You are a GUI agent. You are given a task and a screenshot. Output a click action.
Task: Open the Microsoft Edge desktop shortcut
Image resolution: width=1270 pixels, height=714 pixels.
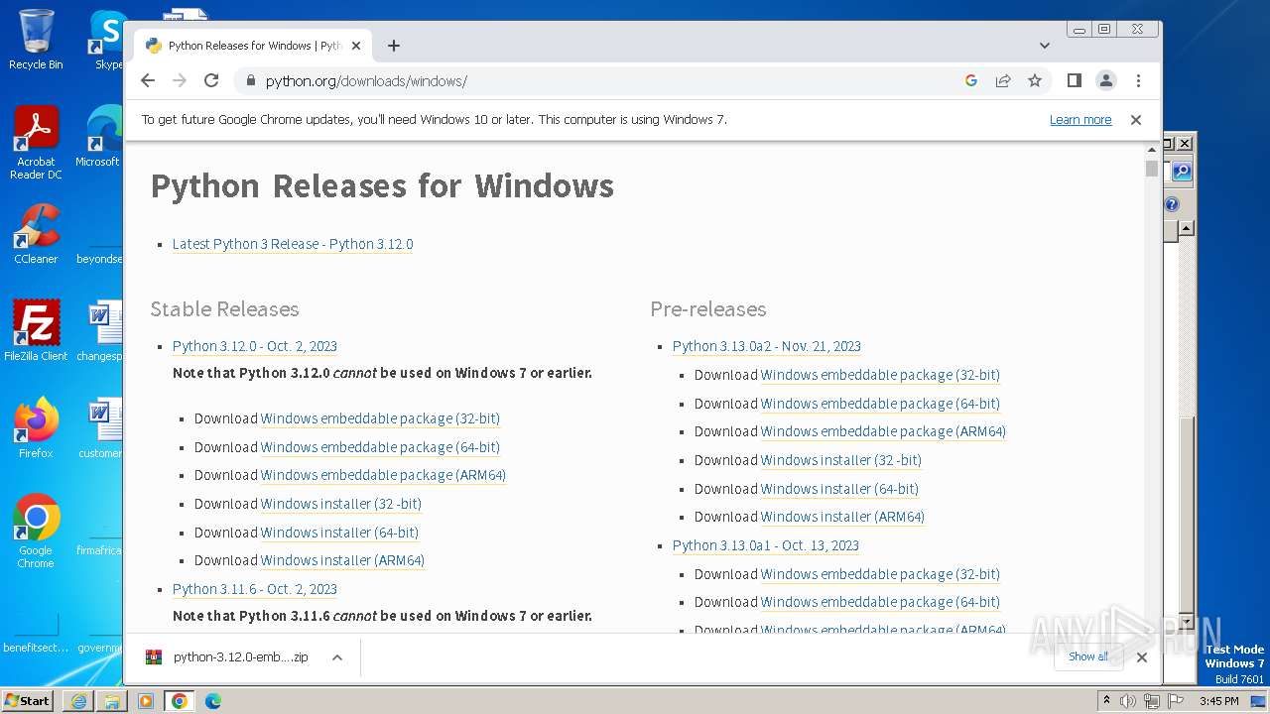pos(100,137)
